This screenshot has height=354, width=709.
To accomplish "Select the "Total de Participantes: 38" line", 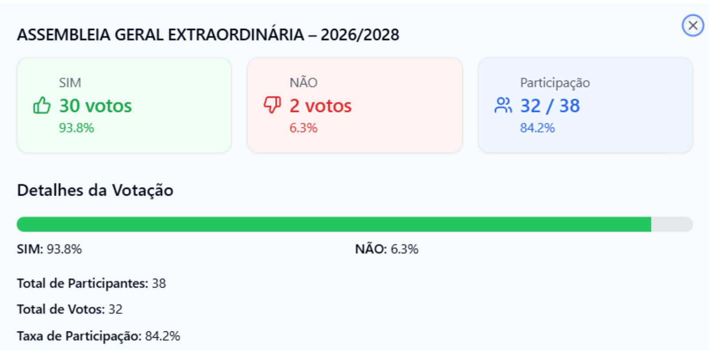I will tap(91, 283).
